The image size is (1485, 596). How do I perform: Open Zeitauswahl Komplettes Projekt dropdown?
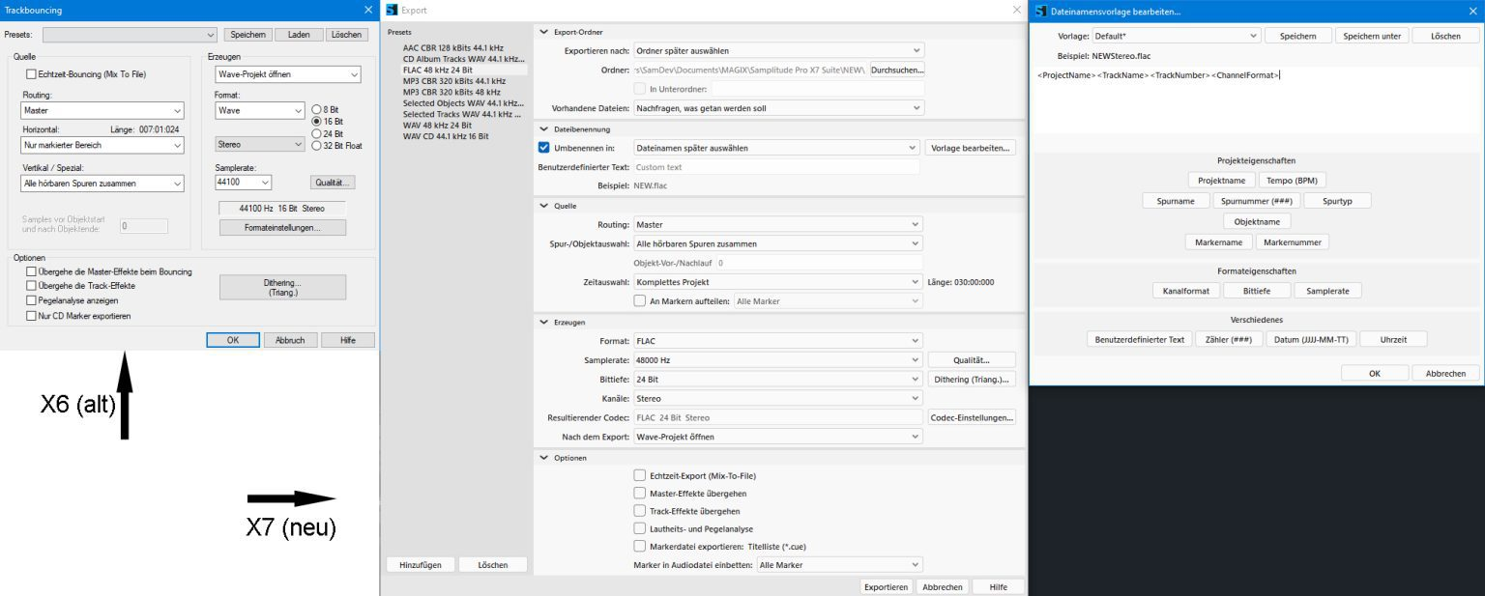coord(777,282)
